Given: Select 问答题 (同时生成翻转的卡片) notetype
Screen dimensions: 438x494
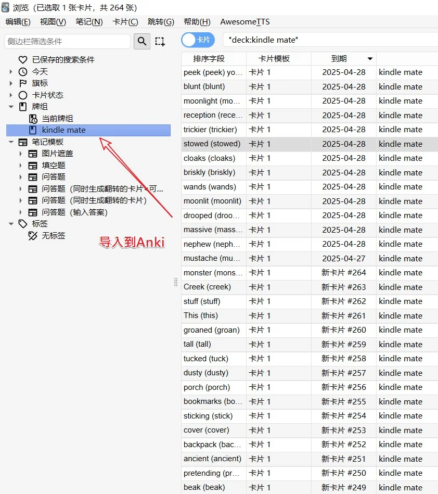Looking at the screenshot, I should [x=94, y=200].
